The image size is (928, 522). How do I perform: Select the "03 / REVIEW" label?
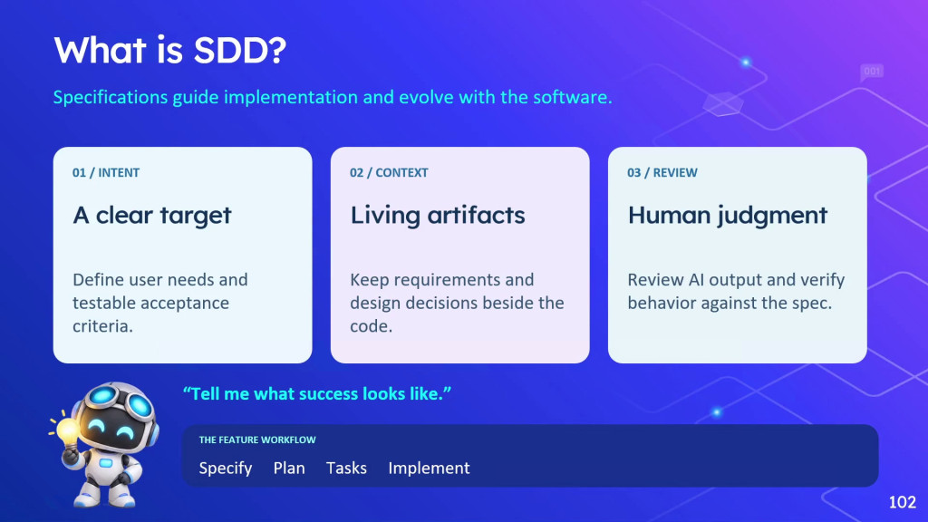point(662,173)
